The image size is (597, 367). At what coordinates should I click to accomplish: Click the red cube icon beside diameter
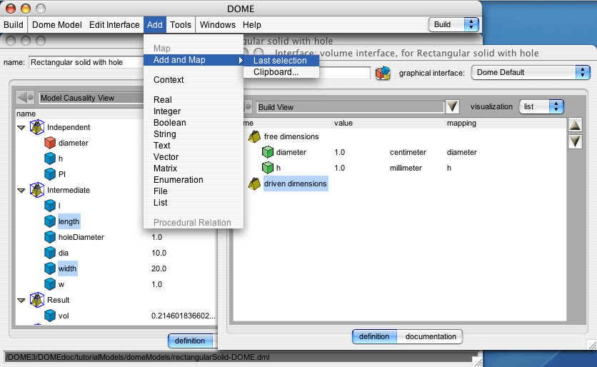pyautogui.click(x=50, y=143)
